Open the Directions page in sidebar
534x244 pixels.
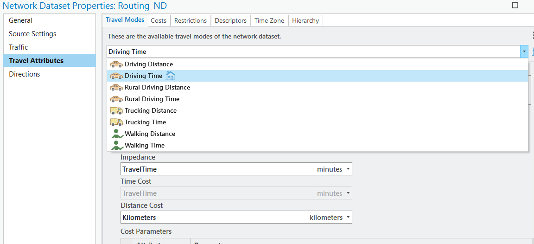(25, 74)
